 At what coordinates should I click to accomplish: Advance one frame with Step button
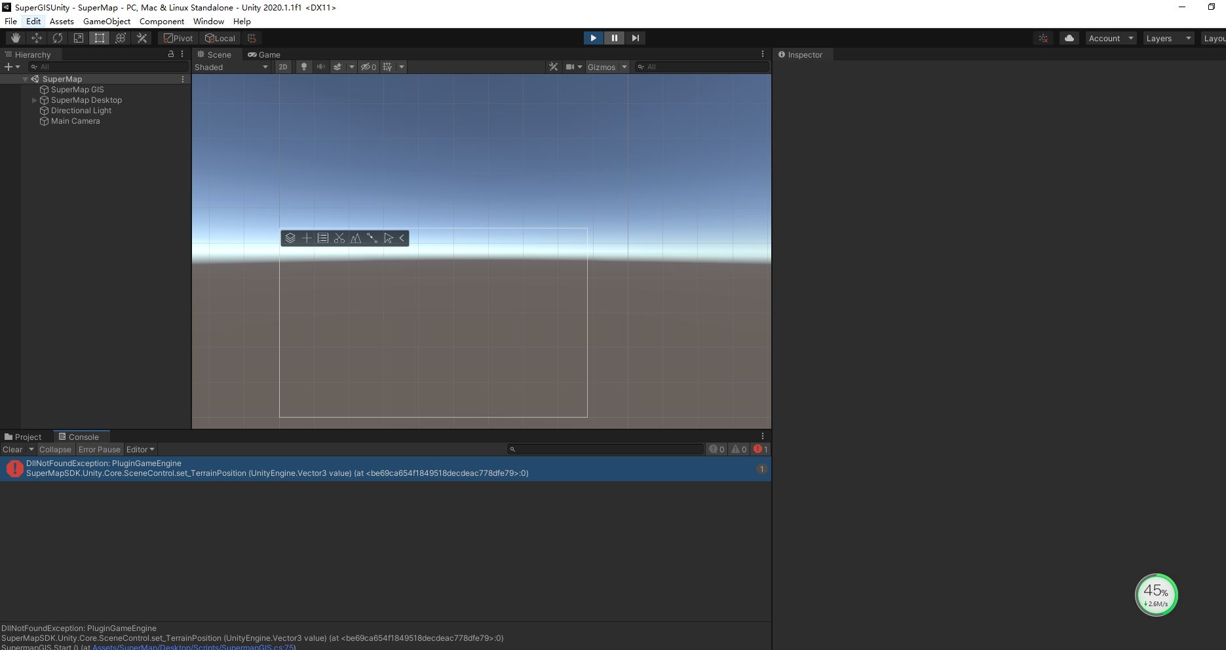(x=635, y=38)
